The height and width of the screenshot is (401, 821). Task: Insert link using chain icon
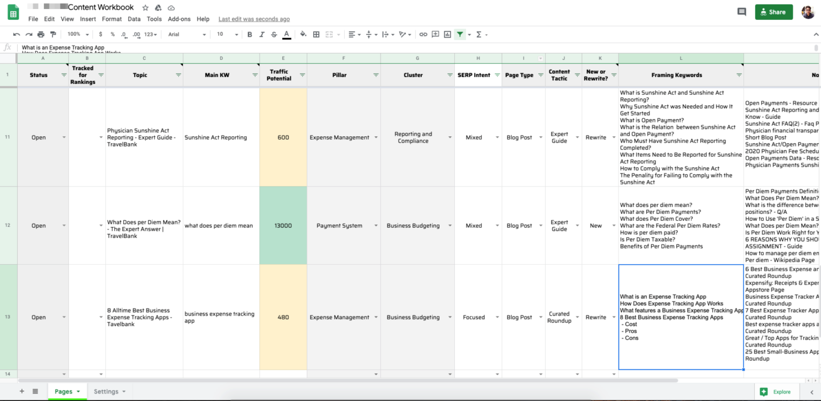(423, 34)
